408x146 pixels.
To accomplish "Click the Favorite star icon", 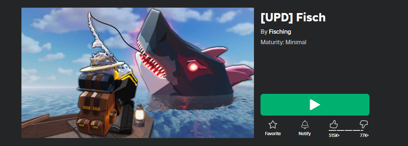I will (273, 125).
